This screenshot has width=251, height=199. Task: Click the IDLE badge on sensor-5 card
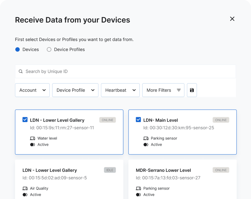(110, 170)
